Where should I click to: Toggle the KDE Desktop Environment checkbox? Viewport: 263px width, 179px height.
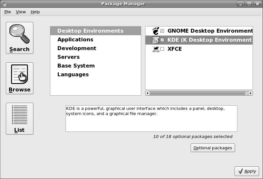pyautogui.click(x=162, y=40)
